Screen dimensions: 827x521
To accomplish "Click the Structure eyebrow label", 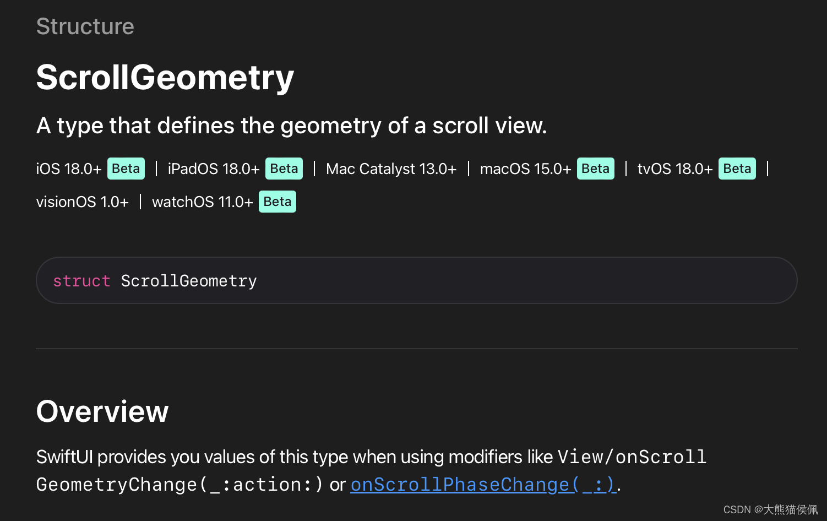I will pyautogui.click(x=85, y=26).
